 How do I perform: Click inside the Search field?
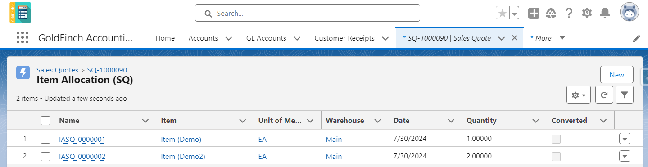(307, 13)
